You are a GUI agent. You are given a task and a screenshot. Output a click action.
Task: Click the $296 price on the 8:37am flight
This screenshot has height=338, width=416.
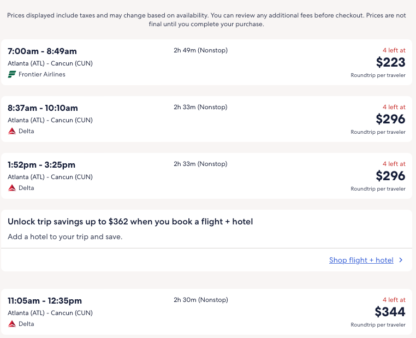tap(390, 119)
